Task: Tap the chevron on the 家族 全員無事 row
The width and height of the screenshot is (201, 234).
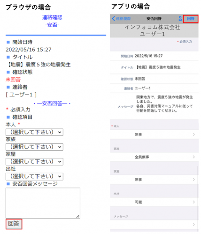Action: (194, 157)
